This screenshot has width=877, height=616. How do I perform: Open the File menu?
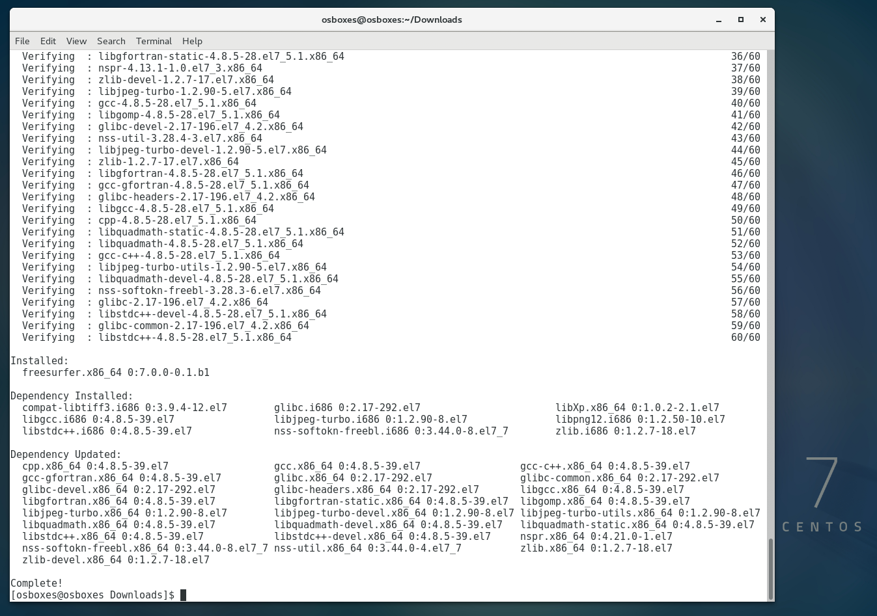coord(22,41)
